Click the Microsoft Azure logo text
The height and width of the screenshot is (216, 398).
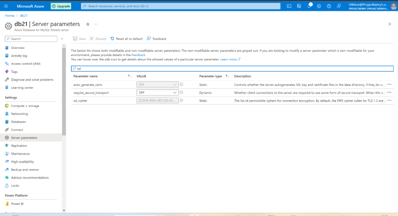[x=30, y=6]
